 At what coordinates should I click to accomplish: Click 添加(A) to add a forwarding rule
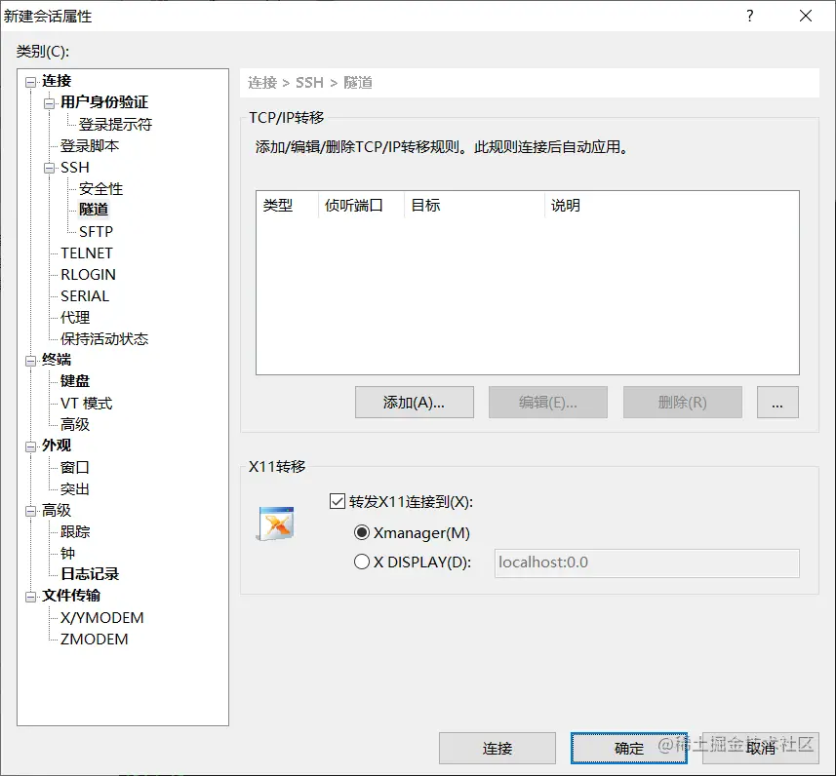(414, 402)
